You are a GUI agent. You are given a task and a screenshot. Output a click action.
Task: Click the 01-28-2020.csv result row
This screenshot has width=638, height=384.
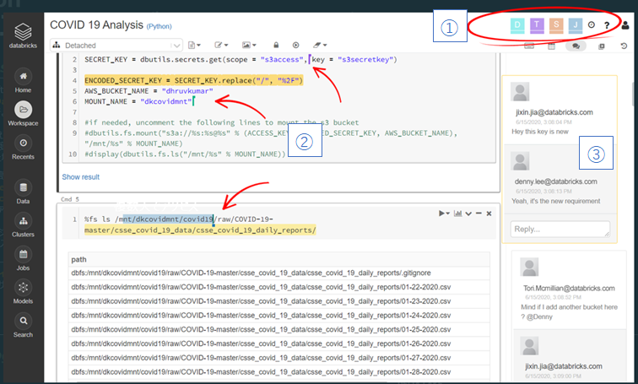click(x=279, y=372)
